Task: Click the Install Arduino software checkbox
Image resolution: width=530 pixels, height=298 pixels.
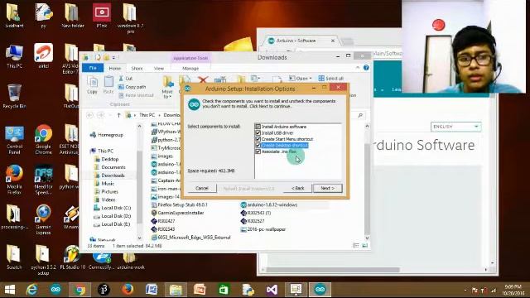Action: click(258, 127)
